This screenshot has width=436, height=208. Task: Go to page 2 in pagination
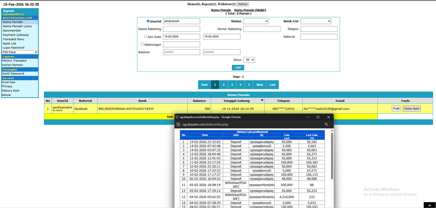(224, 85)
